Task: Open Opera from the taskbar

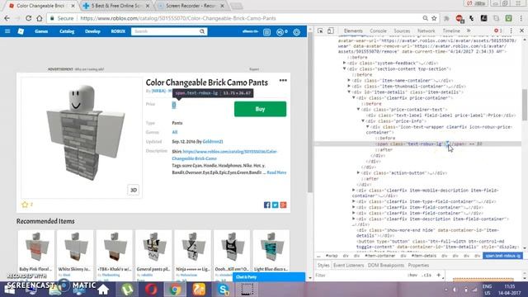Action: (151, 290)
